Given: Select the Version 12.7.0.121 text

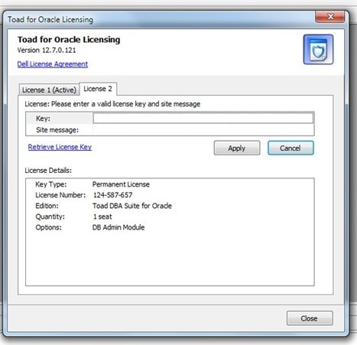Looking at the screenshot, I should point(47,50).
